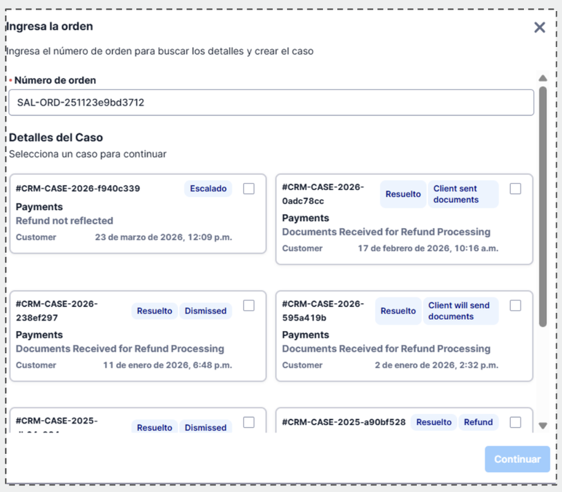Viewport: 562px width, 492px height.
Task: Click the Dismissed tag on case 238ef297
Action: (206, 311)
